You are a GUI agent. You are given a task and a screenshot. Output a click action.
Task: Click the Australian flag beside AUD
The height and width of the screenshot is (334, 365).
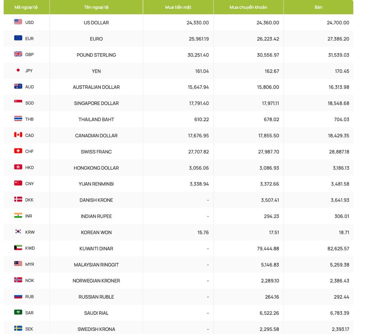(18, 87)
